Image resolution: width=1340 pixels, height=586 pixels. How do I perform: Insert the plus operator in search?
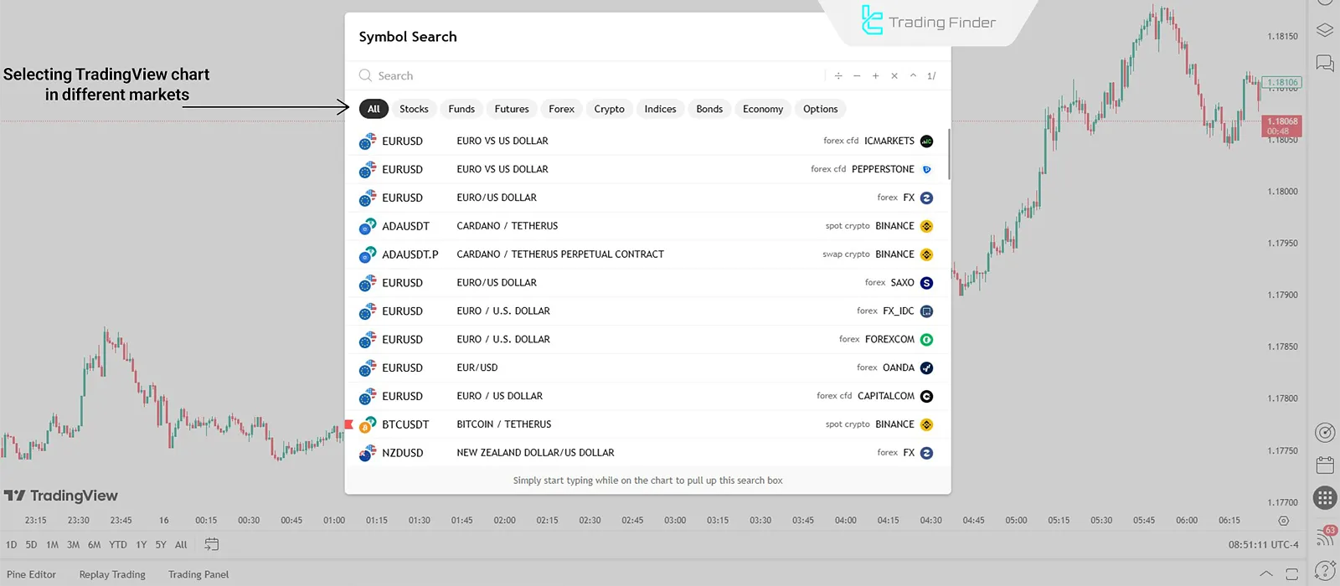(875, 76)
